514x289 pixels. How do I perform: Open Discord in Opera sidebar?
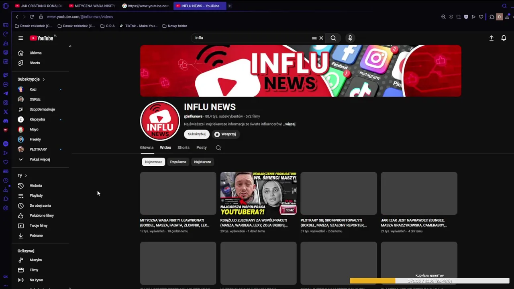coord(6,121)
